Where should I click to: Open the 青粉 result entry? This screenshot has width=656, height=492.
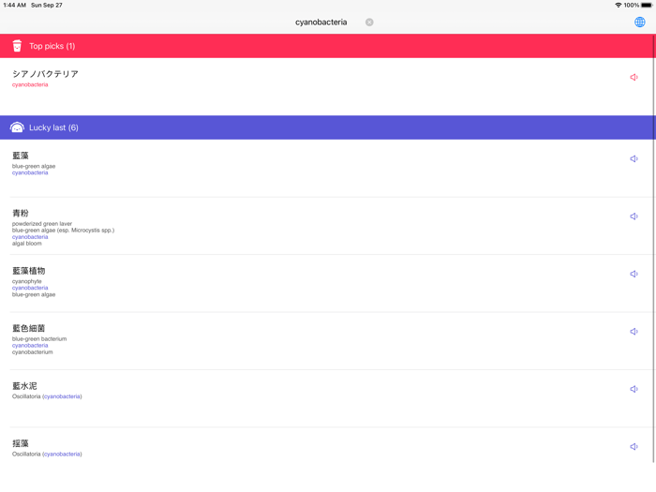tap(328, 226)
